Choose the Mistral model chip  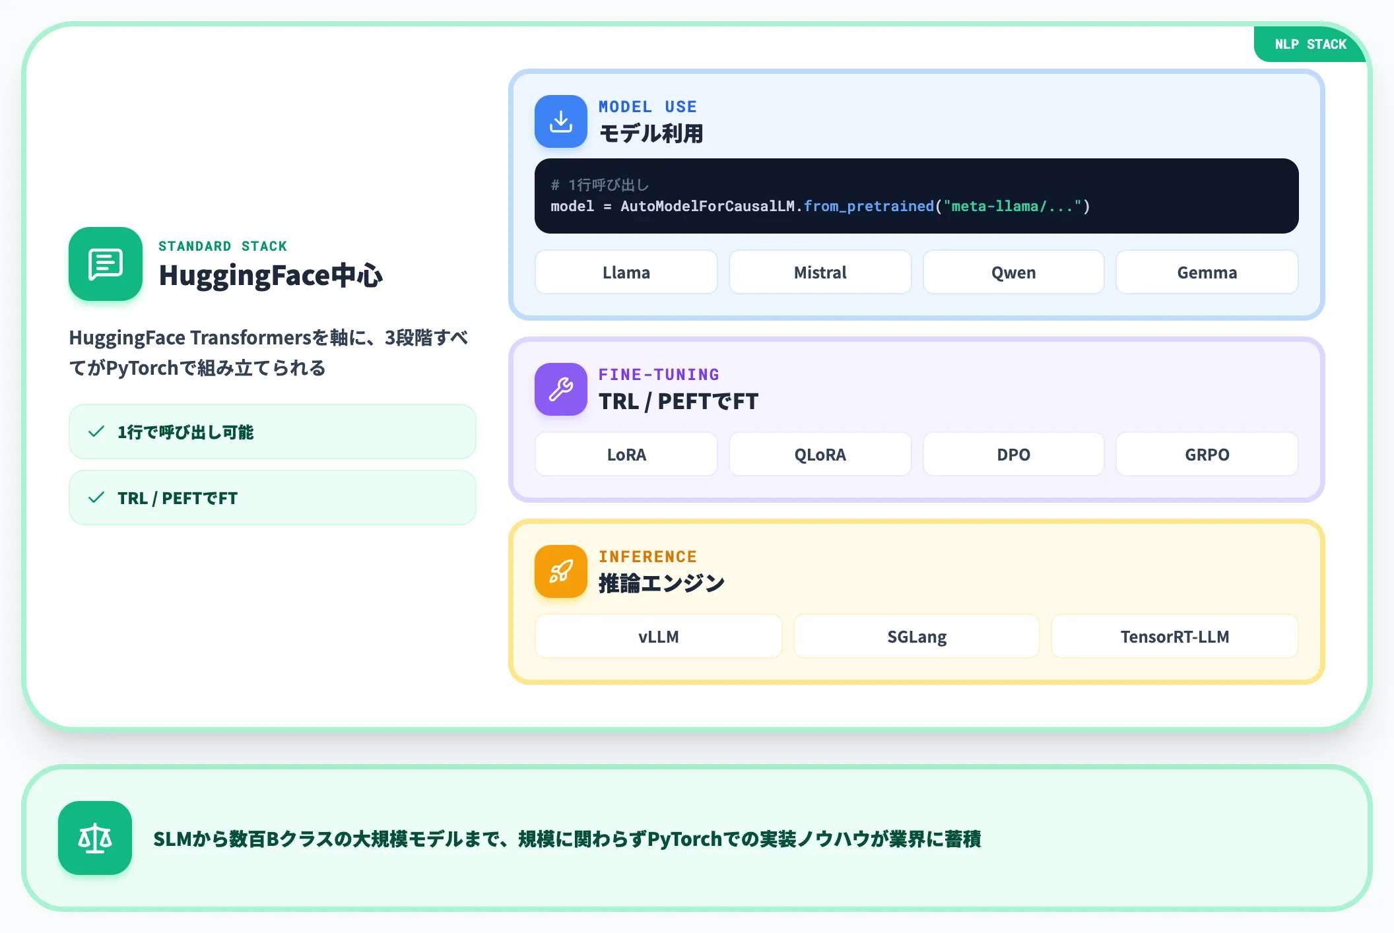820,272
